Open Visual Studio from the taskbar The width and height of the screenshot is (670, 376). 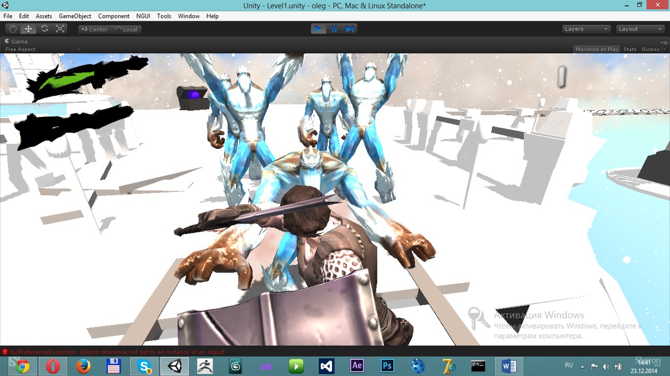coord(327,367)
